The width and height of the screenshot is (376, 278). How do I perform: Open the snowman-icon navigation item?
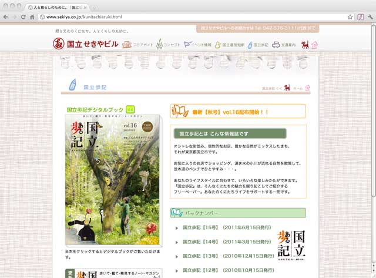click(x=230, y=45)
